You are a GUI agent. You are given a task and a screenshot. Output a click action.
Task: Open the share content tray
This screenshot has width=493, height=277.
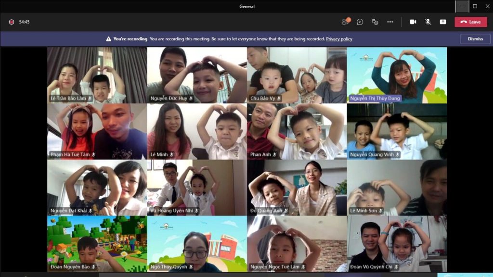point(443,22)
